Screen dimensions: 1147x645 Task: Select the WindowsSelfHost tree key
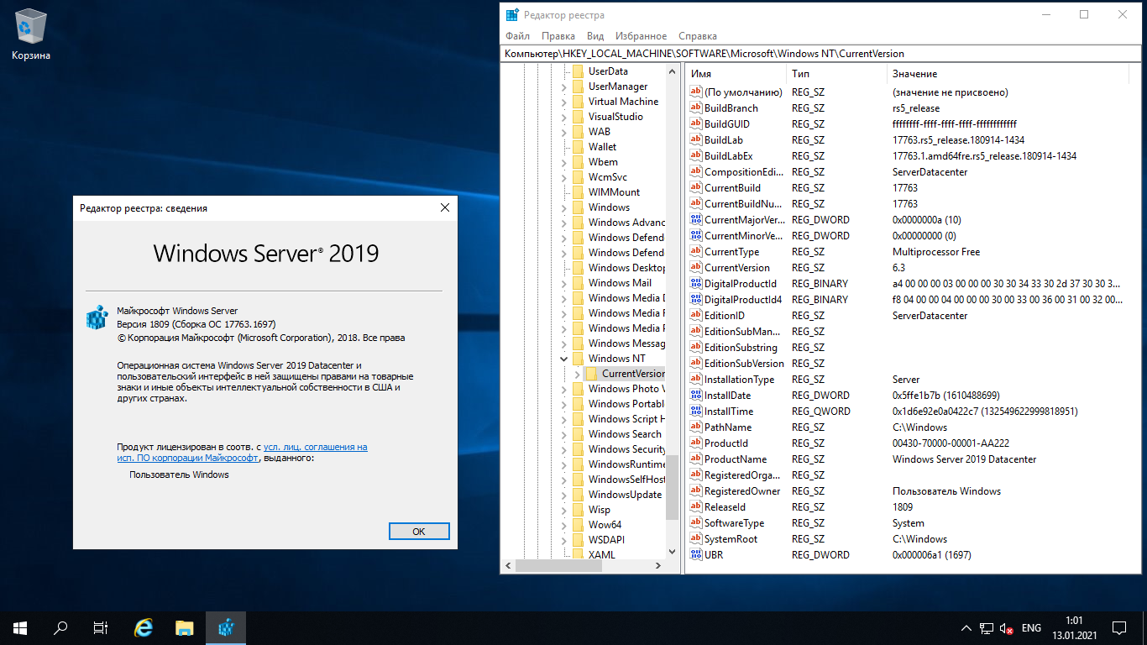click(x=626, y=480)
